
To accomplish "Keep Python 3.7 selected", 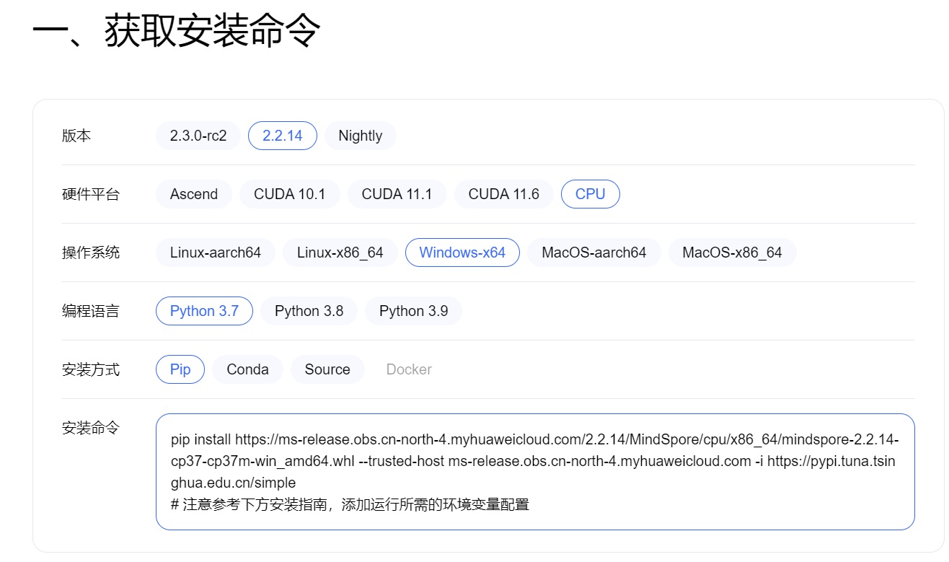I will (x=204, y=310).
